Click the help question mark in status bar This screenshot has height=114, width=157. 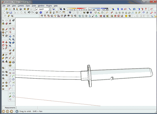point(17,111)
